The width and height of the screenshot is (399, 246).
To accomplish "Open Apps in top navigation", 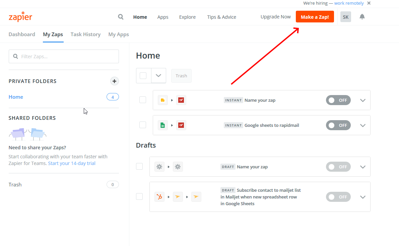I will tap(162, 17).
